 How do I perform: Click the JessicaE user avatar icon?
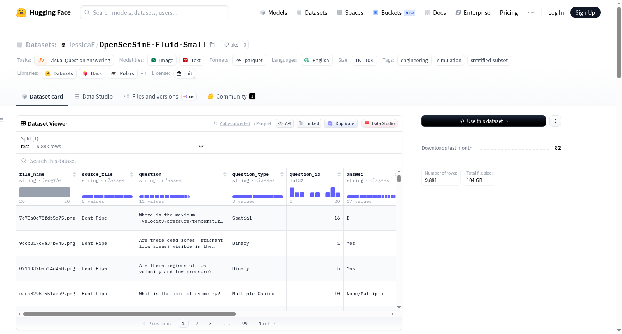pos(63,45)
